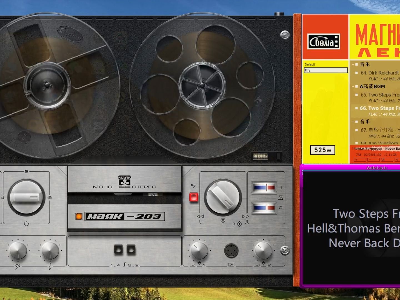Turn the transport mode rotary knob
The height and width of the screenshot is (300, 400).
pyautogui.click(x=223, y=198)
